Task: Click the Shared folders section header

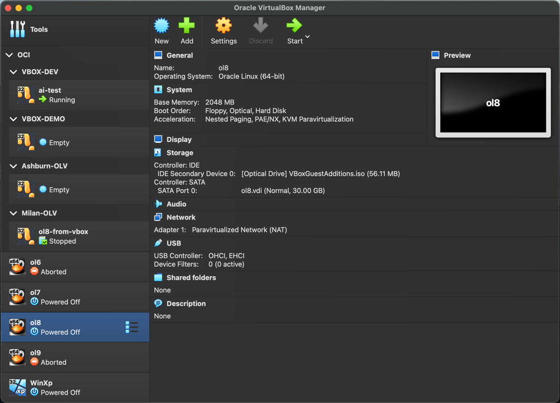Action: (191, 278)
